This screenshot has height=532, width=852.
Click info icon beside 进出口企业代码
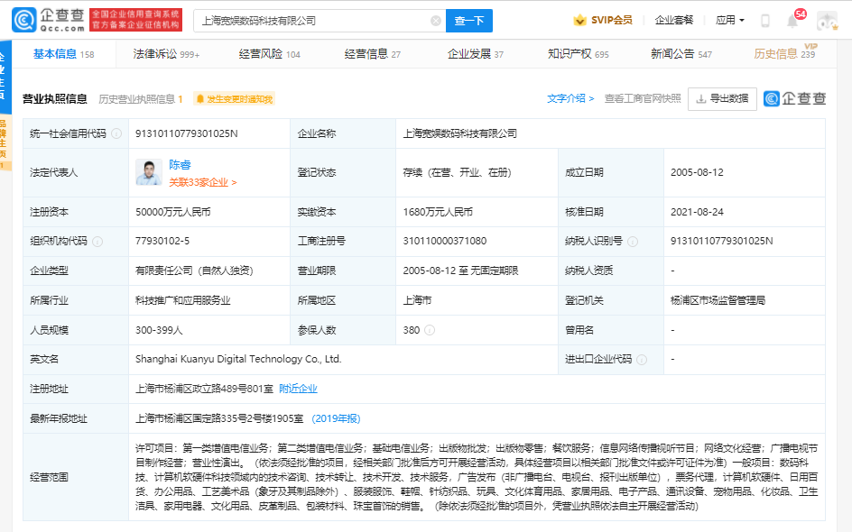click(642, 359)
